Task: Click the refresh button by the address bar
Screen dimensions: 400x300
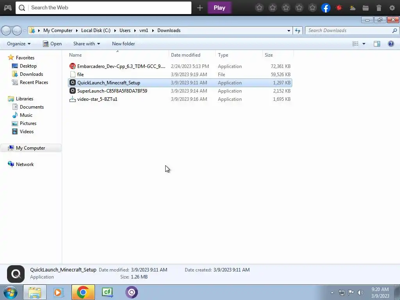Action: [x=297, y=30]
